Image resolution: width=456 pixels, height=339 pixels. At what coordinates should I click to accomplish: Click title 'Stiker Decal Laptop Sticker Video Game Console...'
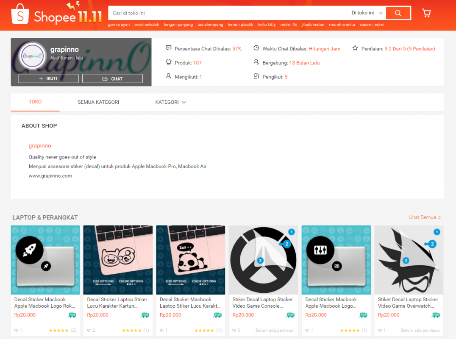263,303
